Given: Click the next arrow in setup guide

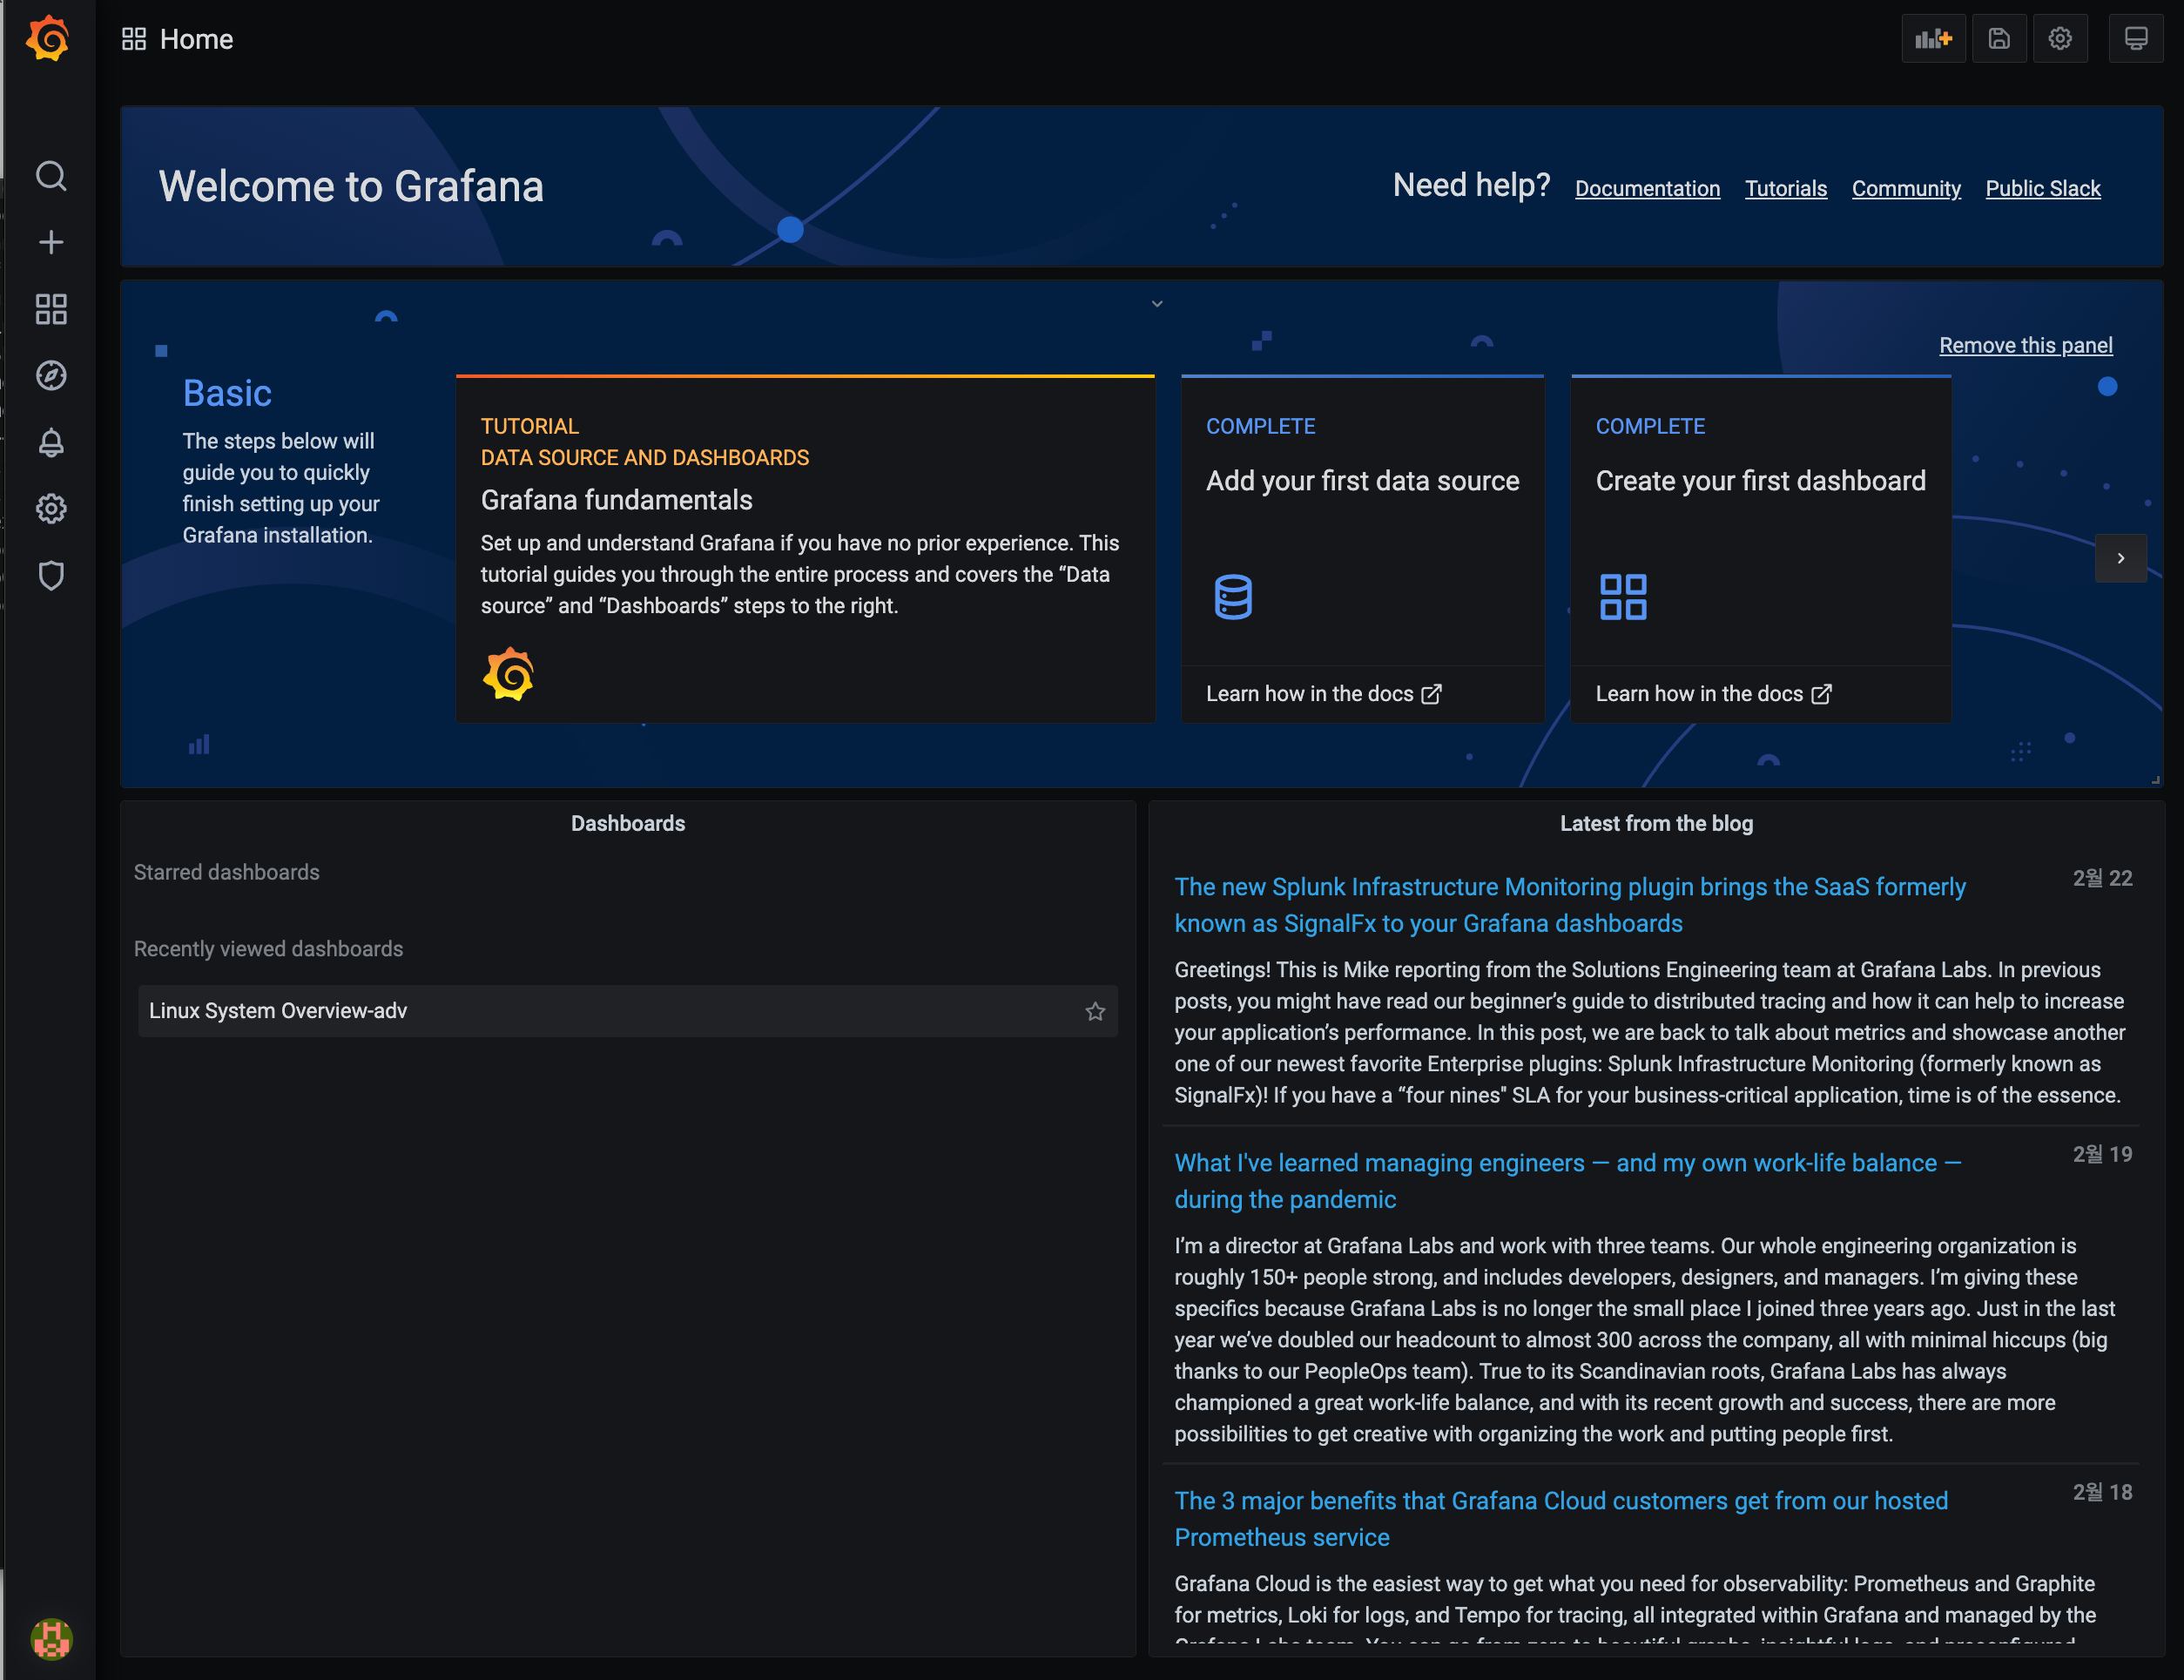Looking at the screenshot, I should point(2120,558).
